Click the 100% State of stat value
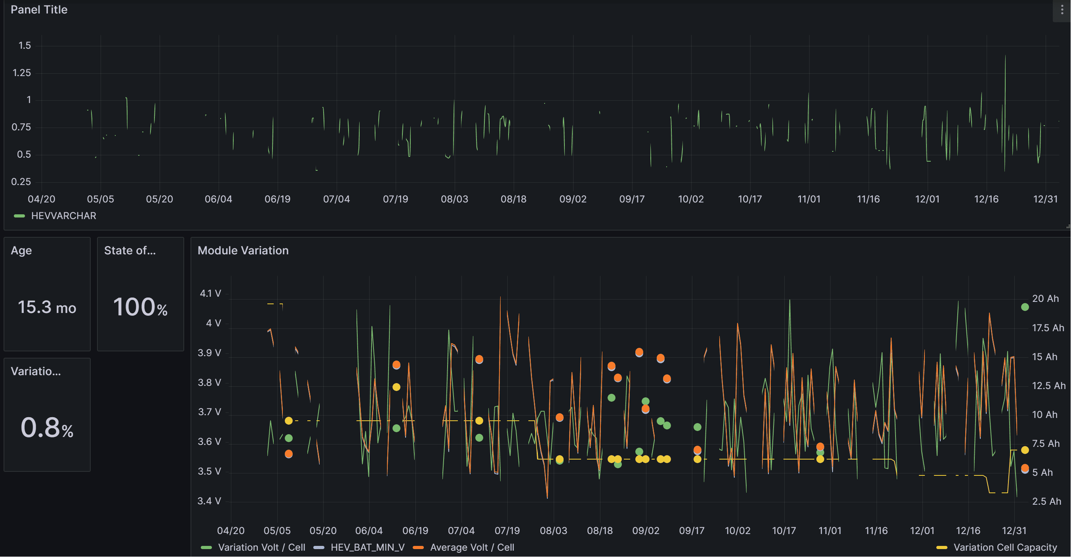The width and height of the screenshot is (1071, 557). point(140,307)
